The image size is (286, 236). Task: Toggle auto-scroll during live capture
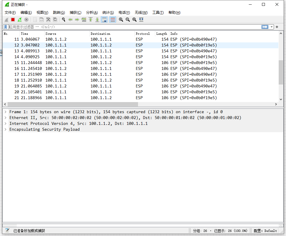click(x=104, y=20)
